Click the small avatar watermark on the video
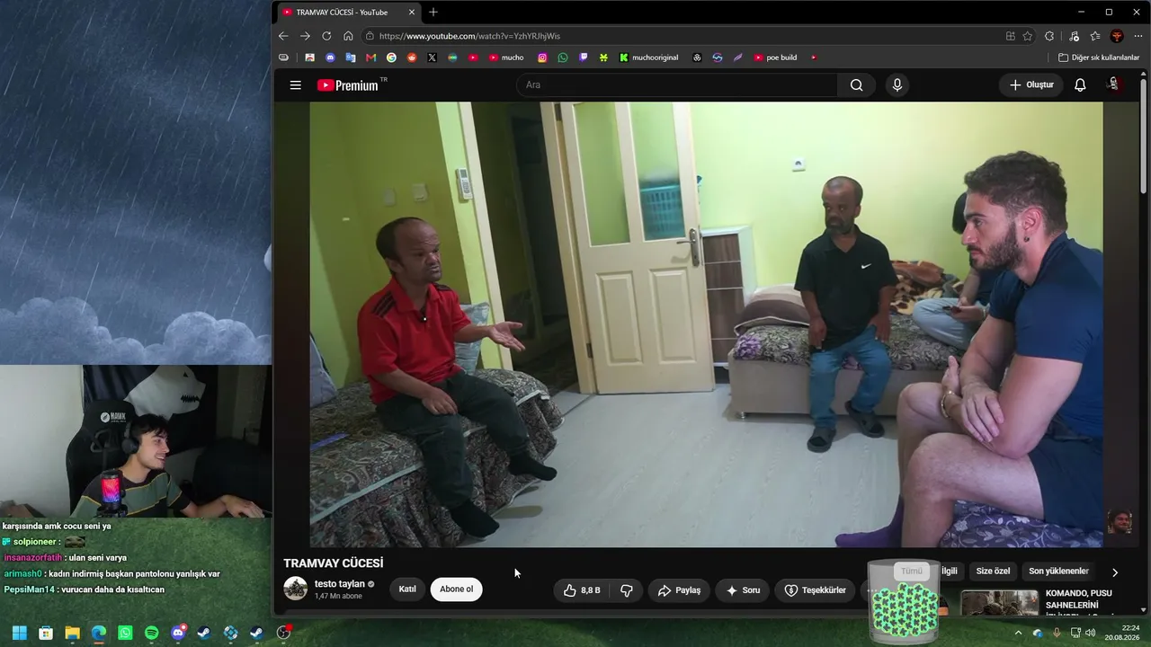 click(x=1120, y=522)
